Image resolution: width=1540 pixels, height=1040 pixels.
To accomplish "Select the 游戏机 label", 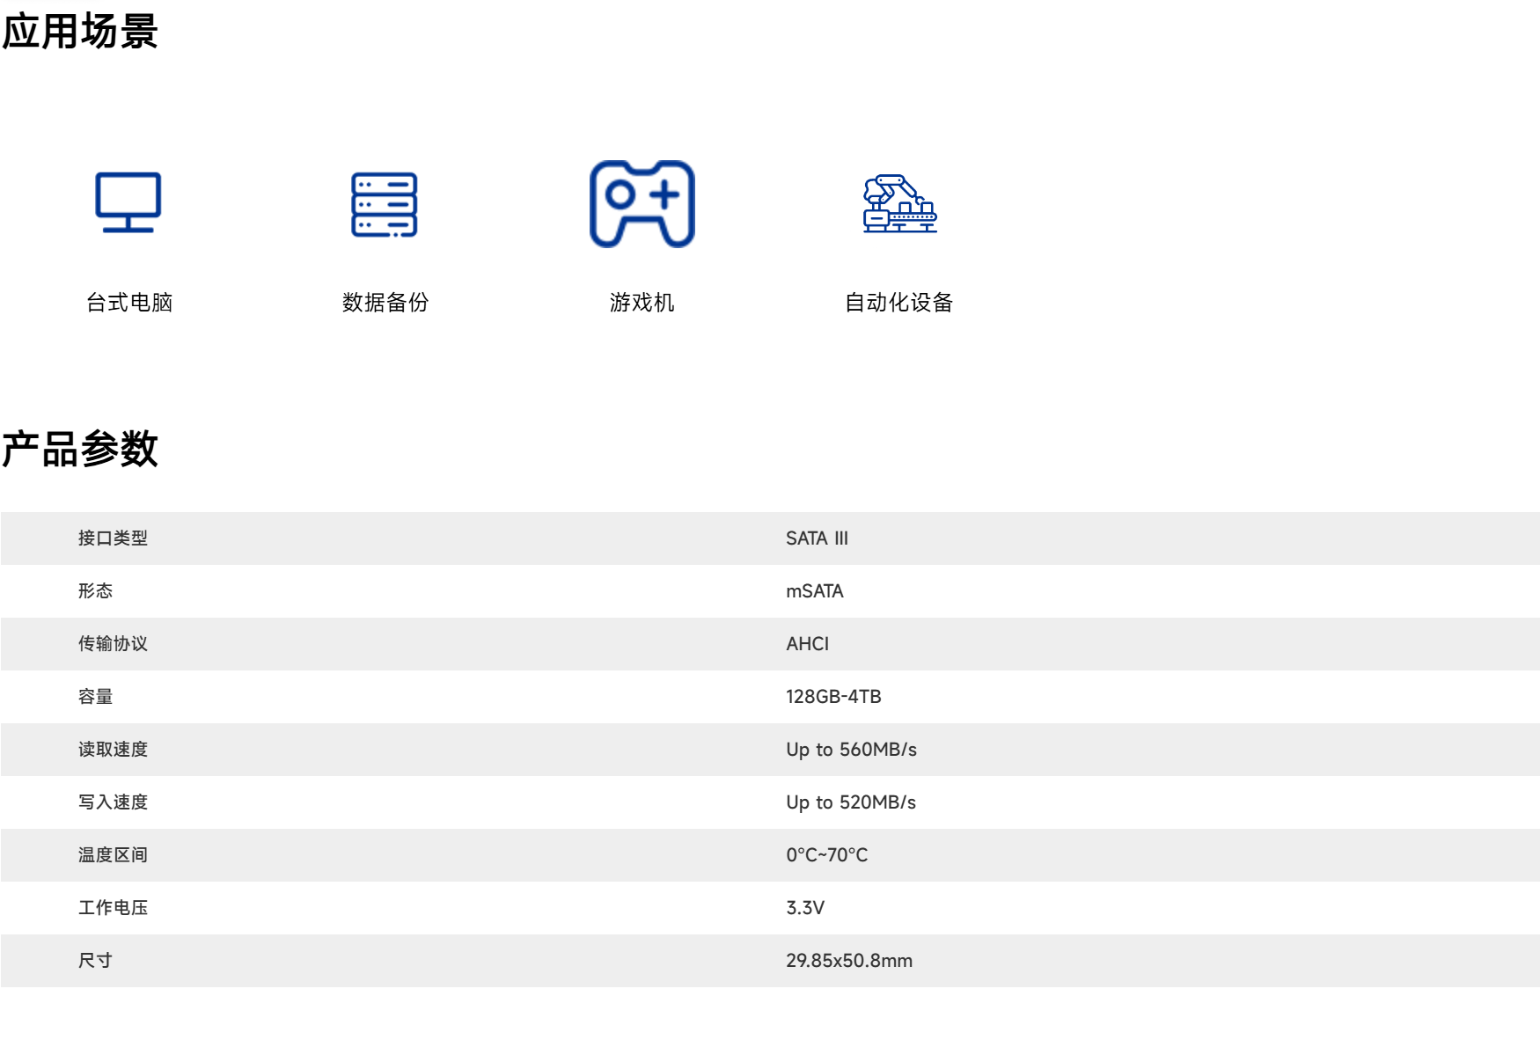I will (x=642, y=303).
